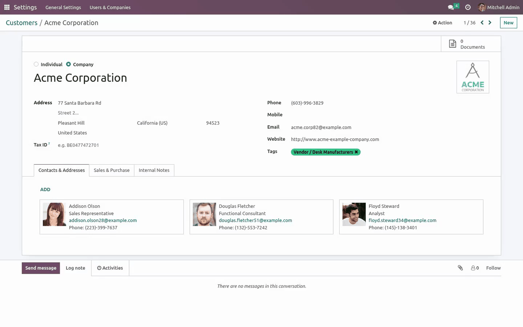523x327 pixels.
Task: Click ADD to add a contact
Action: pyautogui.click(x=45, y=189)
